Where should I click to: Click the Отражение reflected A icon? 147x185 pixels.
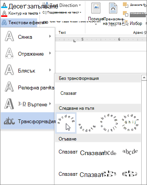click(x=9, y=53)
